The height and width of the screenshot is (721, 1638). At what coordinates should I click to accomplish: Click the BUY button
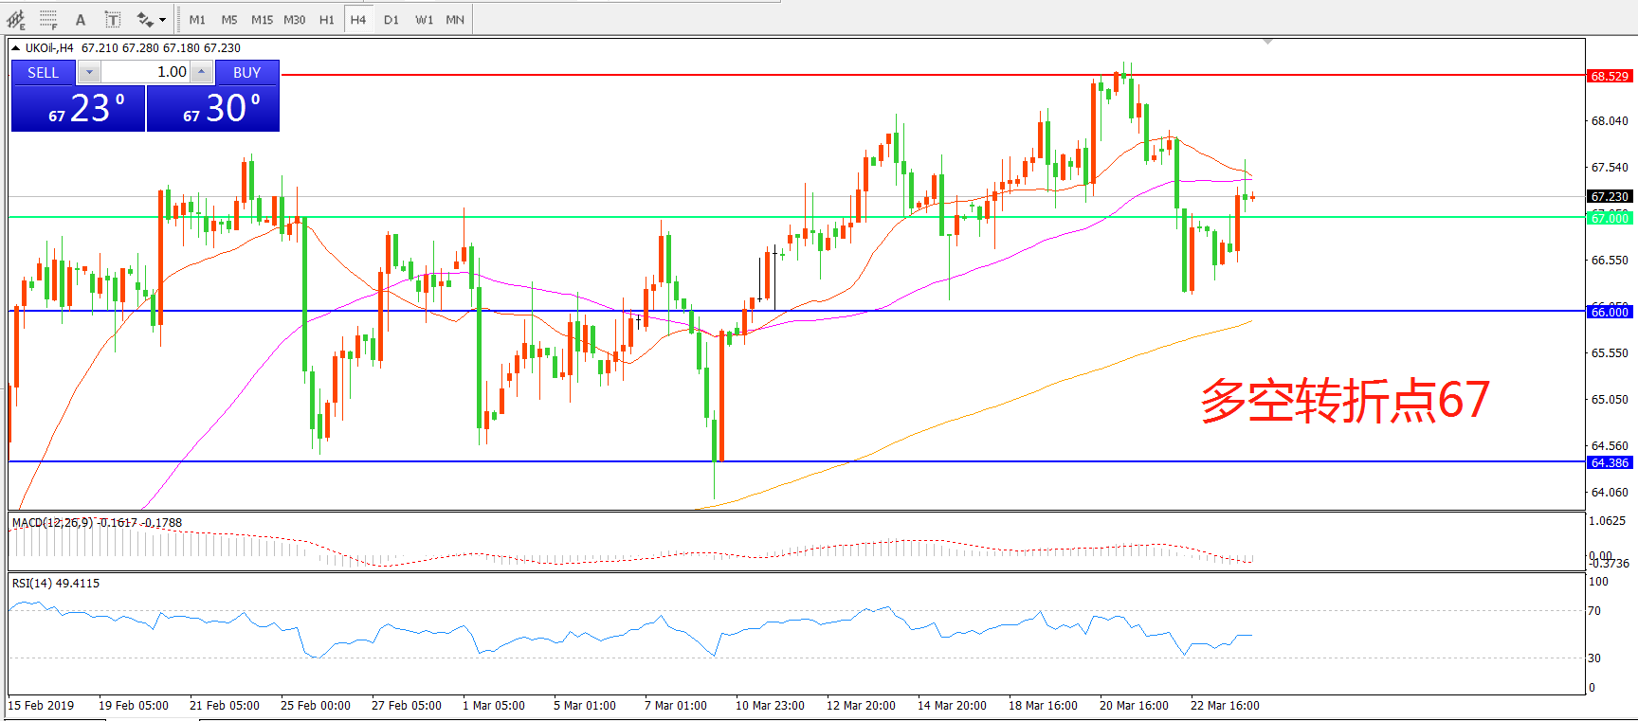tap(246, 72)
